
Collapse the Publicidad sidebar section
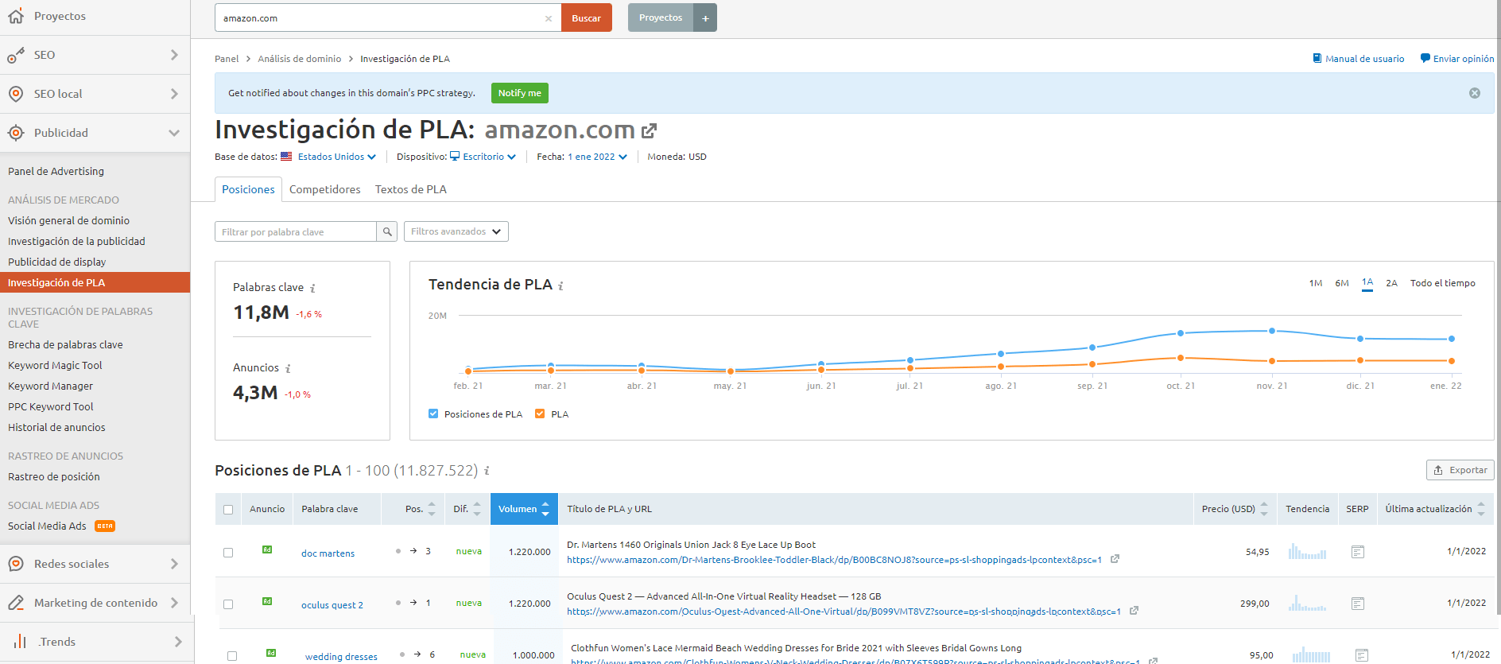174,133
